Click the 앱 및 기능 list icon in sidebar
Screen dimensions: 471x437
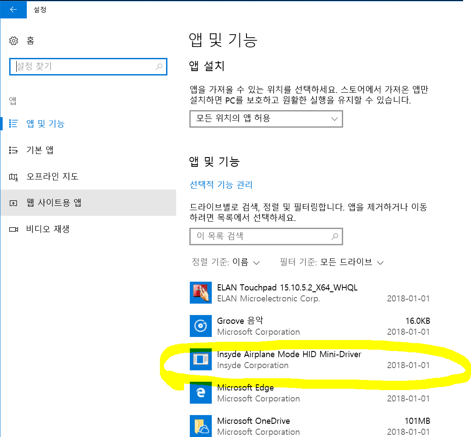14,124
